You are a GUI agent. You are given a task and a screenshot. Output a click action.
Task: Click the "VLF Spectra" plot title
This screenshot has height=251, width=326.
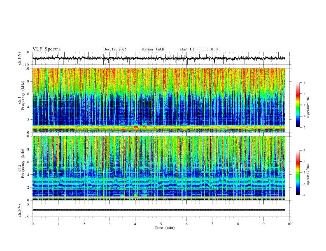tap(47, 49)
